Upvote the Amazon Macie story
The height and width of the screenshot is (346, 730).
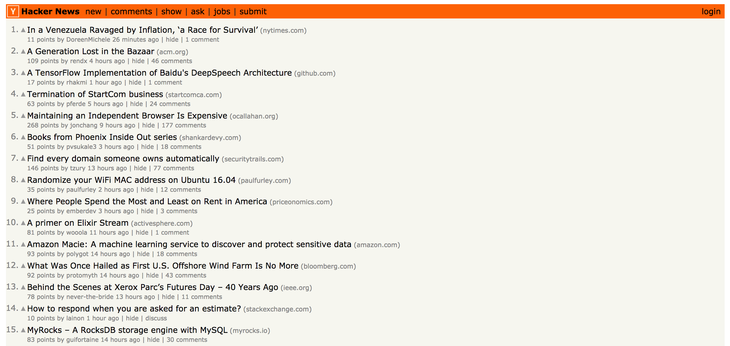click(x=23, y=244)
